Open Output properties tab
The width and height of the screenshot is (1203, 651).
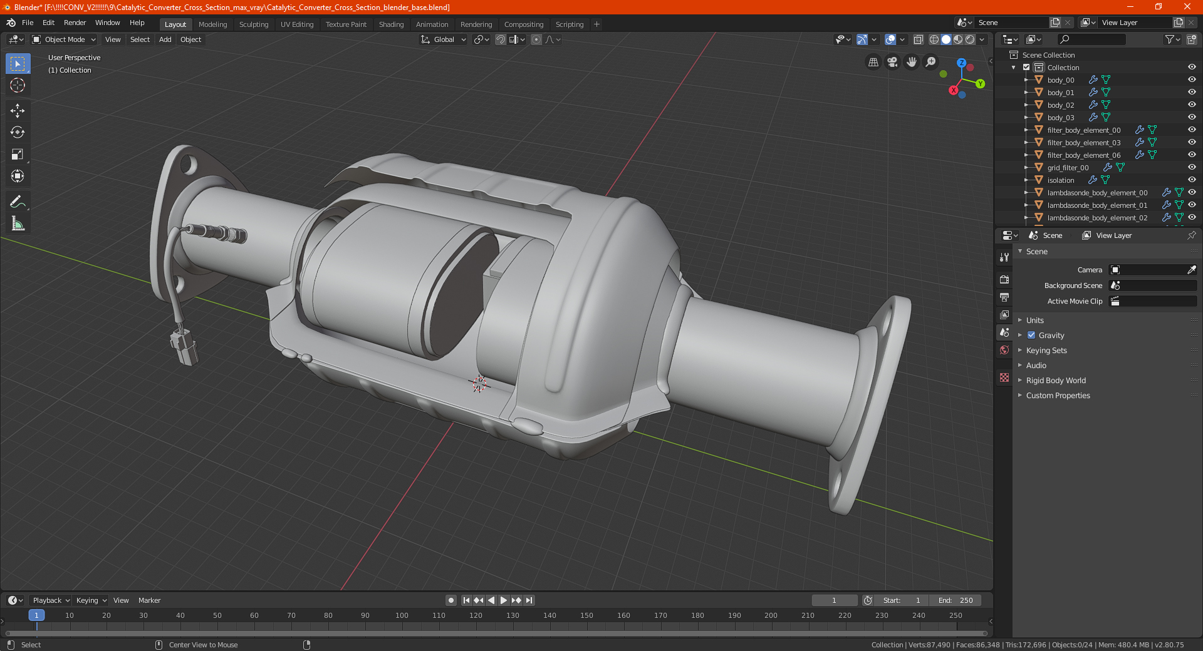[1004, 297]
